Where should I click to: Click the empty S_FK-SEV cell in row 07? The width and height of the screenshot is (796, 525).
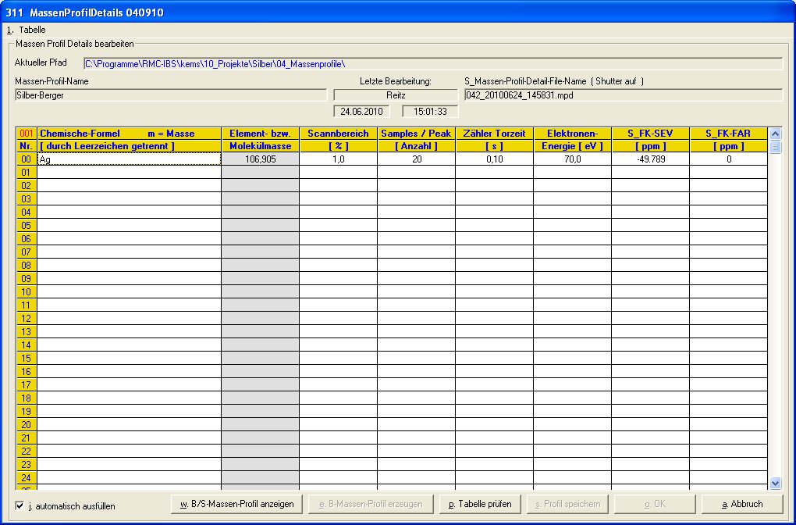point(651,252)
